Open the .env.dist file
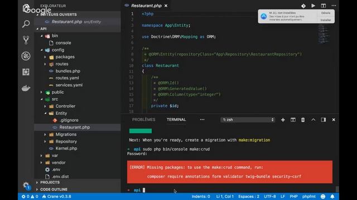This screenshot has width=357, height=200. [60, 177]
